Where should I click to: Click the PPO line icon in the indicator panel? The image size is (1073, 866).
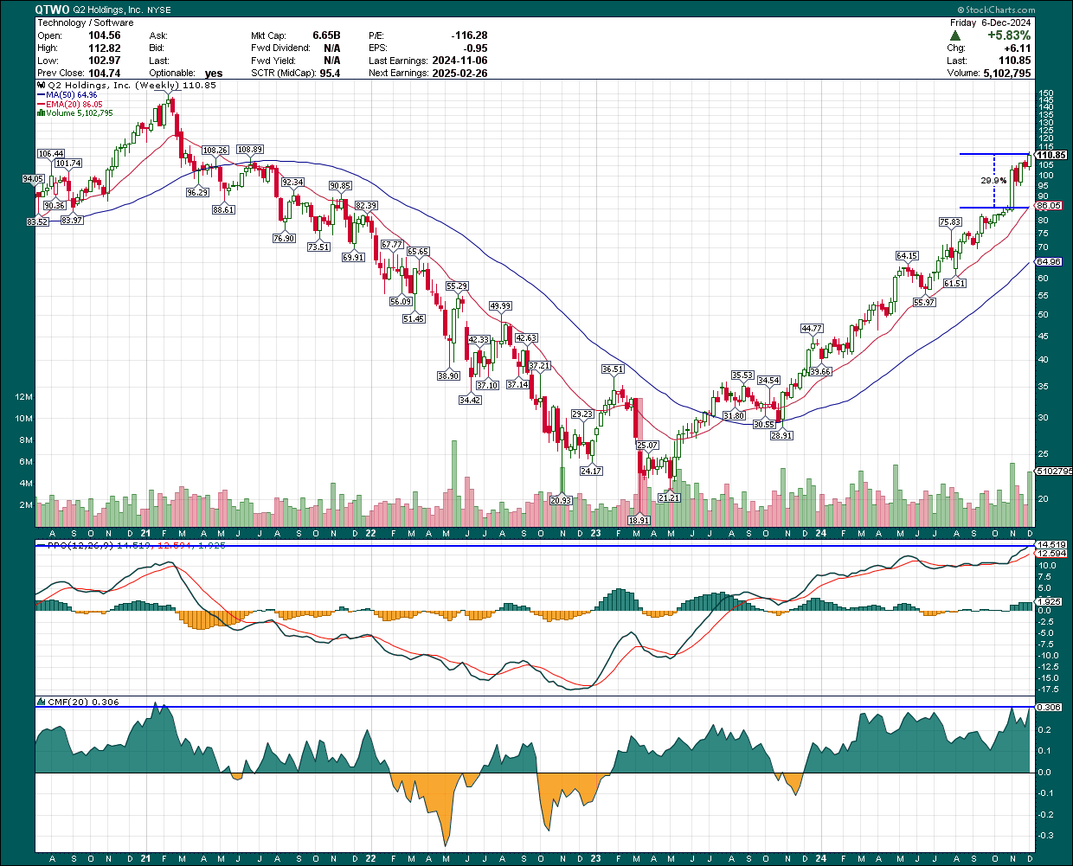point(40,546)
